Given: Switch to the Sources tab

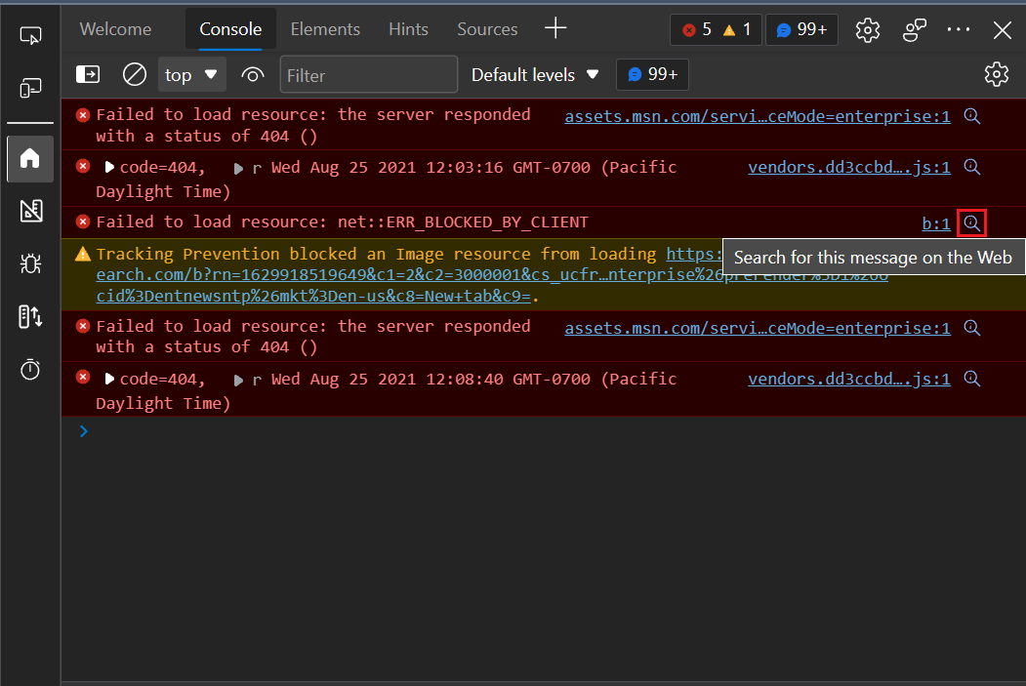Looking at the screenshot, I should point(486,29).
